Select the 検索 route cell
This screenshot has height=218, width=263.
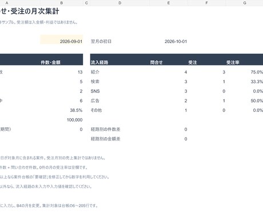(x=95, y=81)
